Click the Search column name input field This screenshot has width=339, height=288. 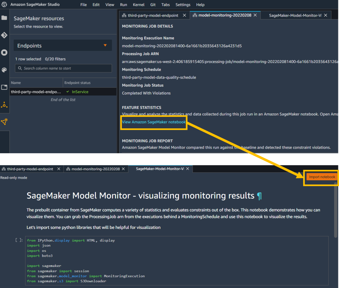(63, 68)
